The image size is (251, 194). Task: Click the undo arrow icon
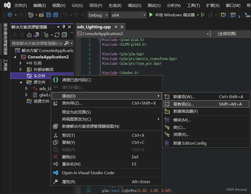tap(65, 15)
